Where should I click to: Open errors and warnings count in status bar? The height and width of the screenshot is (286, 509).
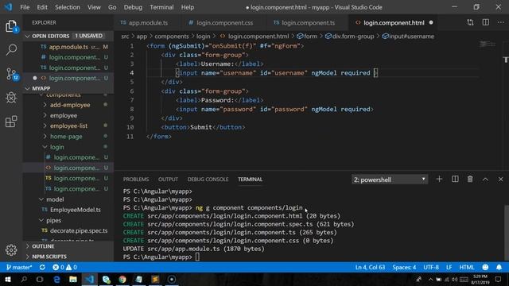click(x=64, y=267)
